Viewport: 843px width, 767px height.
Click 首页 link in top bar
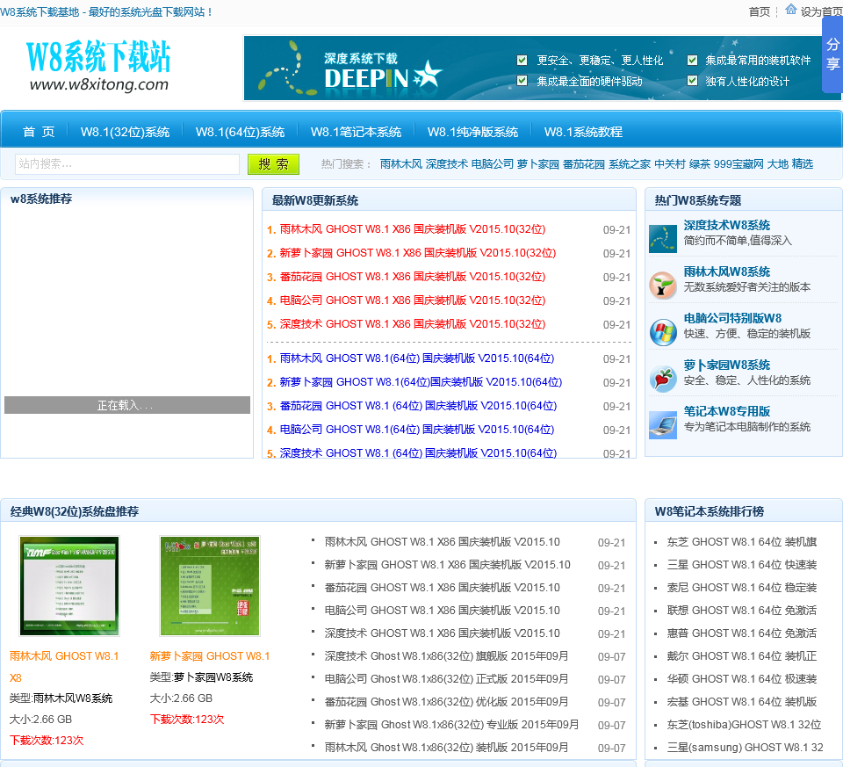click(x=759, y=11)
